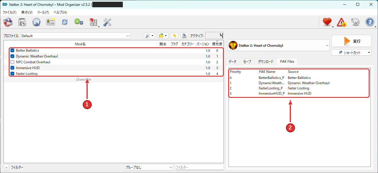Click the create backup tray icon

(184, 36)
